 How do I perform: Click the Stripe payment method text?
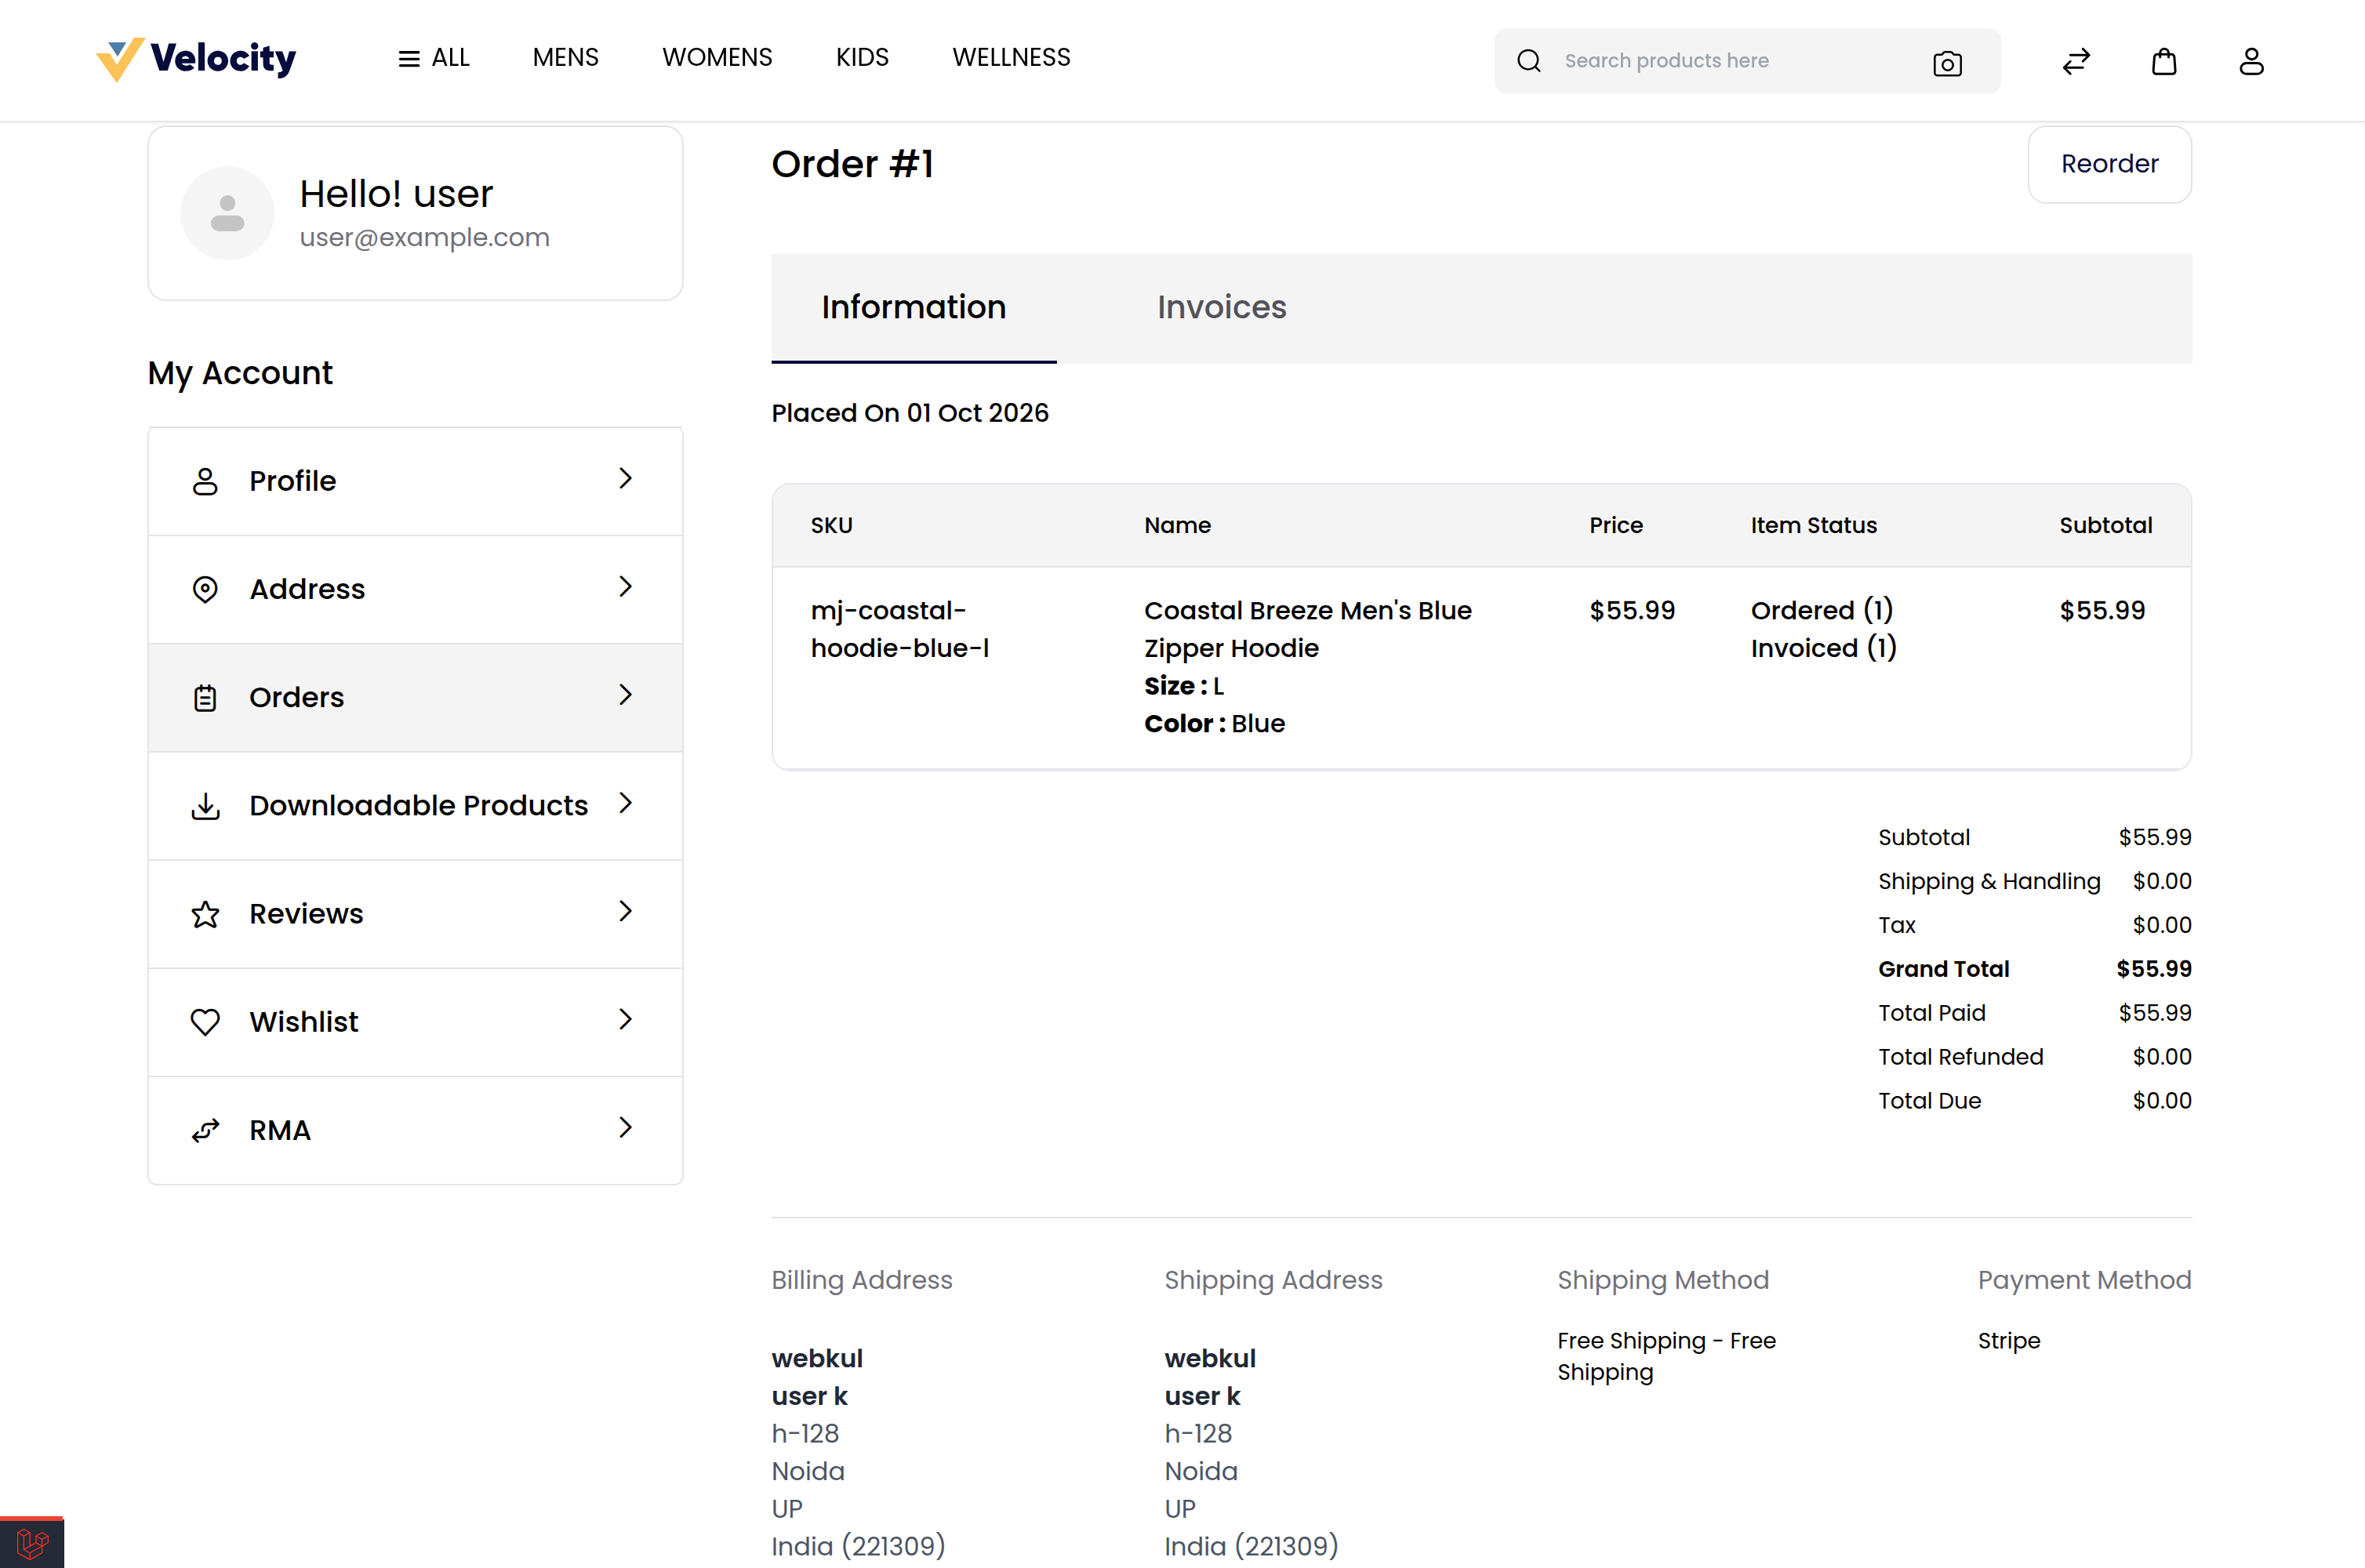coord(2008,1341)
